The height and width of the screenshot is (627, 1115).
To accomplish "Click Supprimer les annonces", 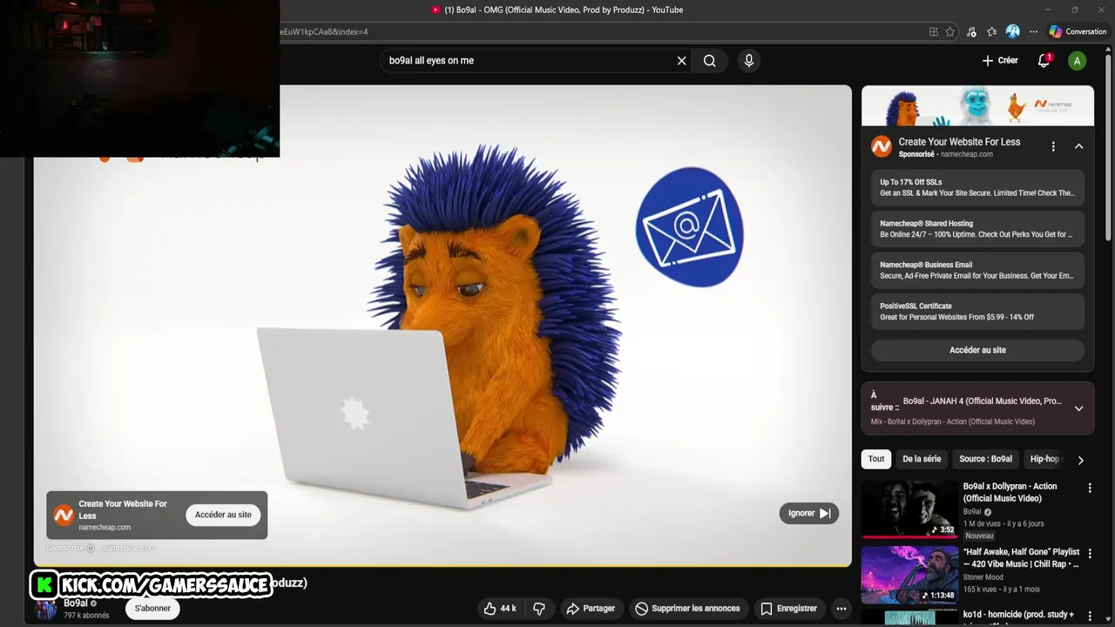I will pos(687,609).
